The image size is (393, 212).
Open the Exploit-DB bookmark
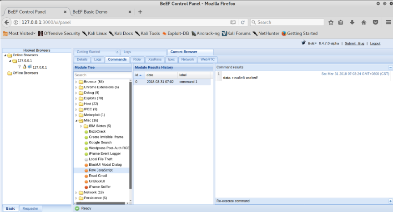(176, 34)
